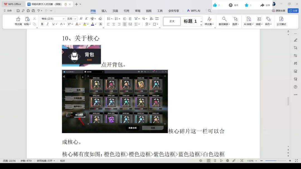Expand the font size dropdown 五号
Image resolution: width=301 pixels, height=169 pixels.
(x=71, y=19)
